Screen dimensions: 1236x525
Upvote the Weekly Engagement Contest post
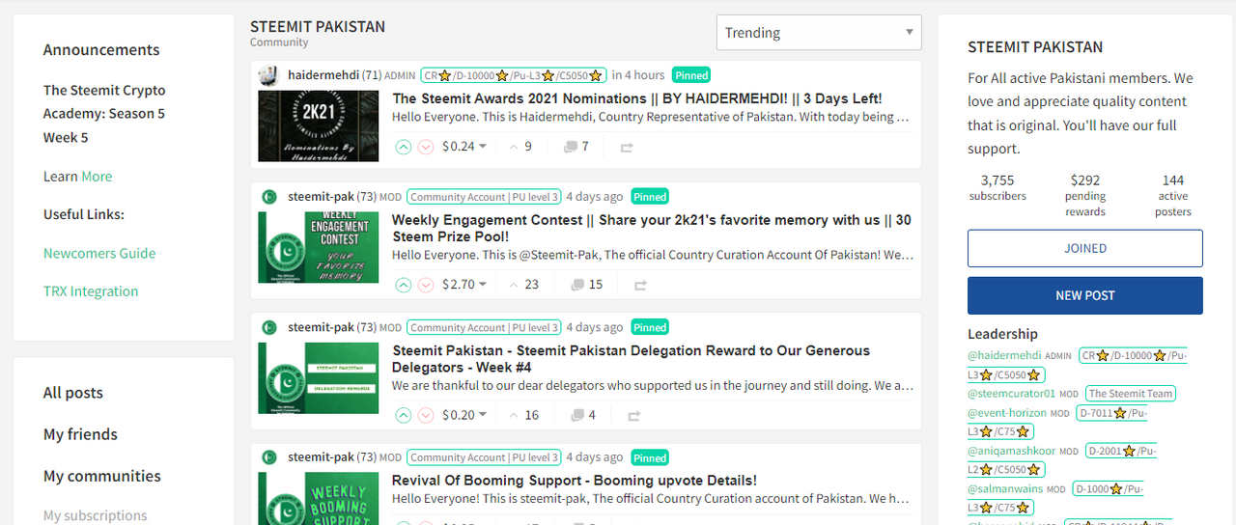(404, 285)
